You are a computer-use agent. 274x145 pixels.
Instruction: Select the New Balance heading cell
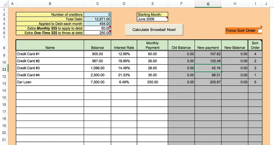coord(235,45)
